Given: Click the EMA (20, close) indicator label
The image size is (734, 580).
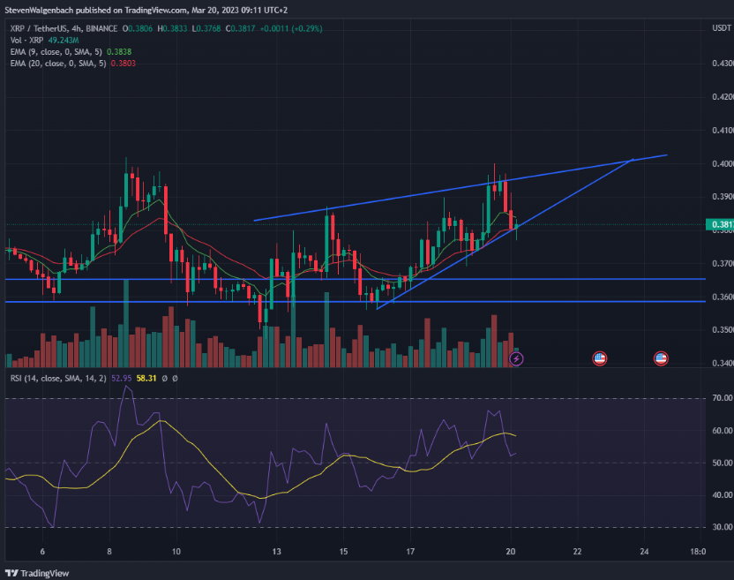Looking at the screenshot, I should (x=55, y=63).
